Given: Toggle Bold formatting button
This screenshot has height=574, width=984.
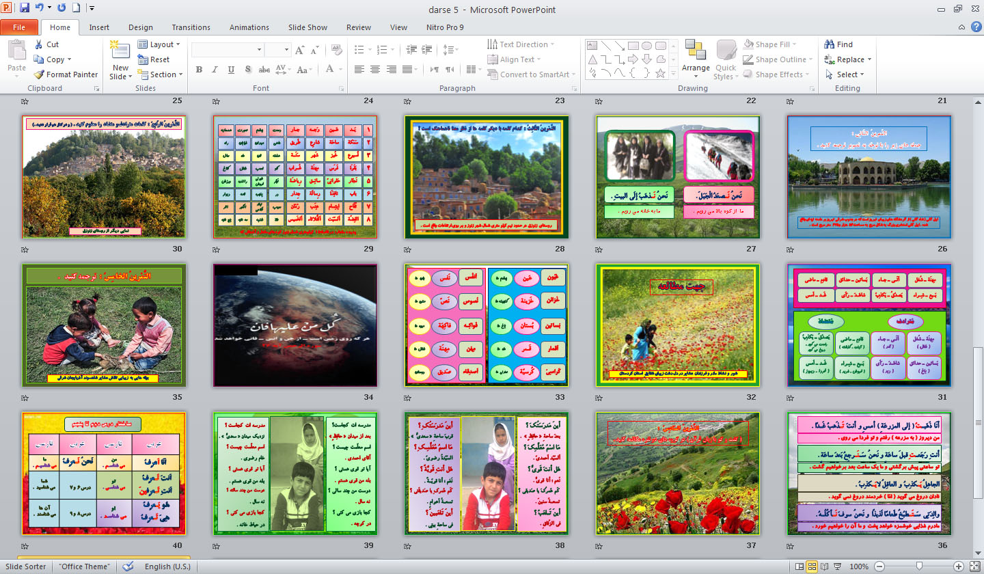Looking at the screenshot, I should (x=199, y=69).
